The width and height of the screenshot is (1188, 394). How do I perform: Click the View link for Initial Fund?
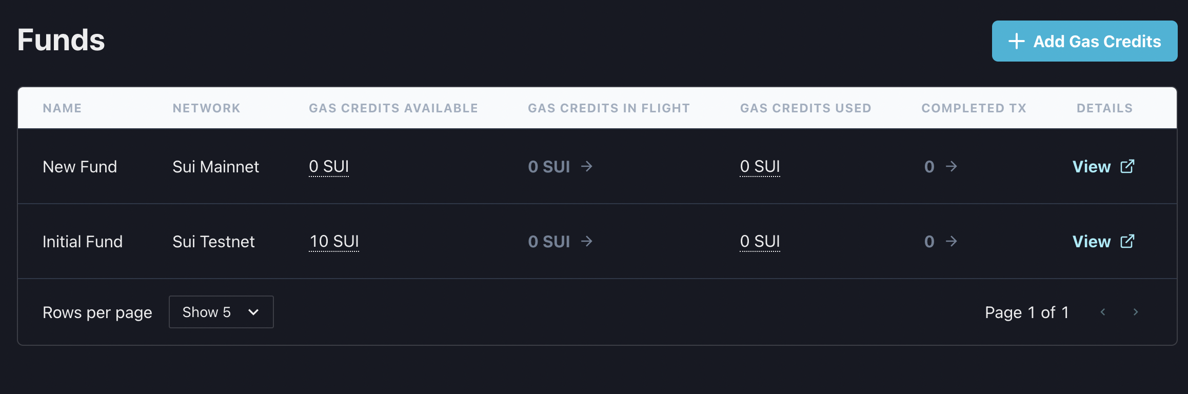pos(1091,242)
